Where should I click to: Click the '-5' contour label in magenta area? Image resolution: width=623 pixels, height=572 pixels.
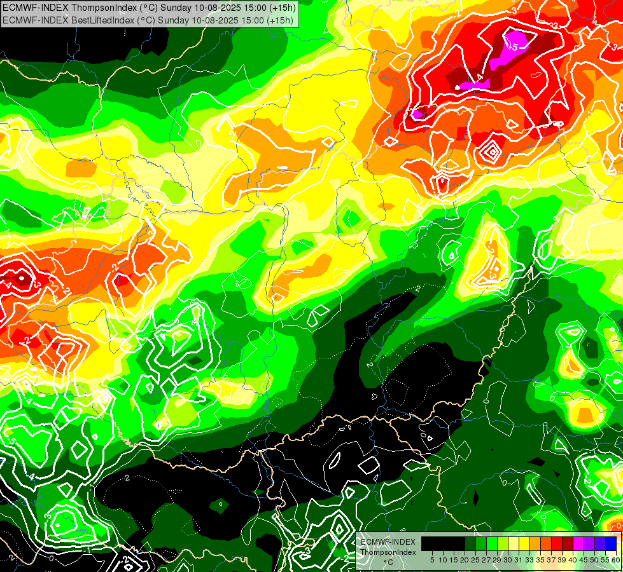point(513,47)
